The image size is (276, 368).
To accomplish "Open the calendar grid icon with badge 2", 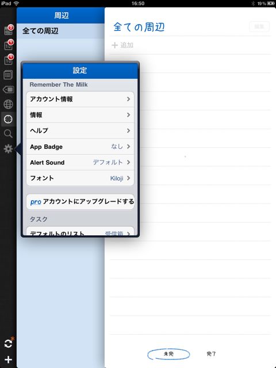I will coord(9,30).
